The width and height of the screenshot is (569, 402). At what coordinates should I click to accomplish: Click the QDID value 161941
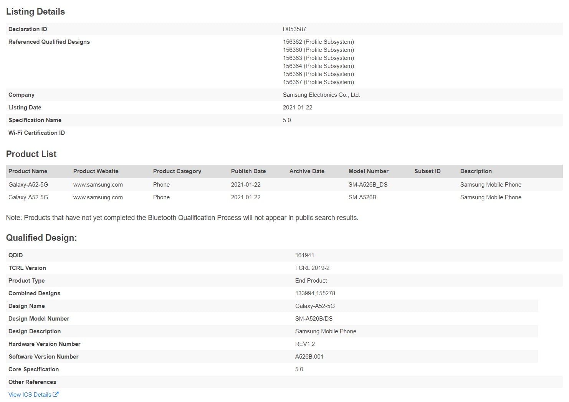tap(304, 255)
